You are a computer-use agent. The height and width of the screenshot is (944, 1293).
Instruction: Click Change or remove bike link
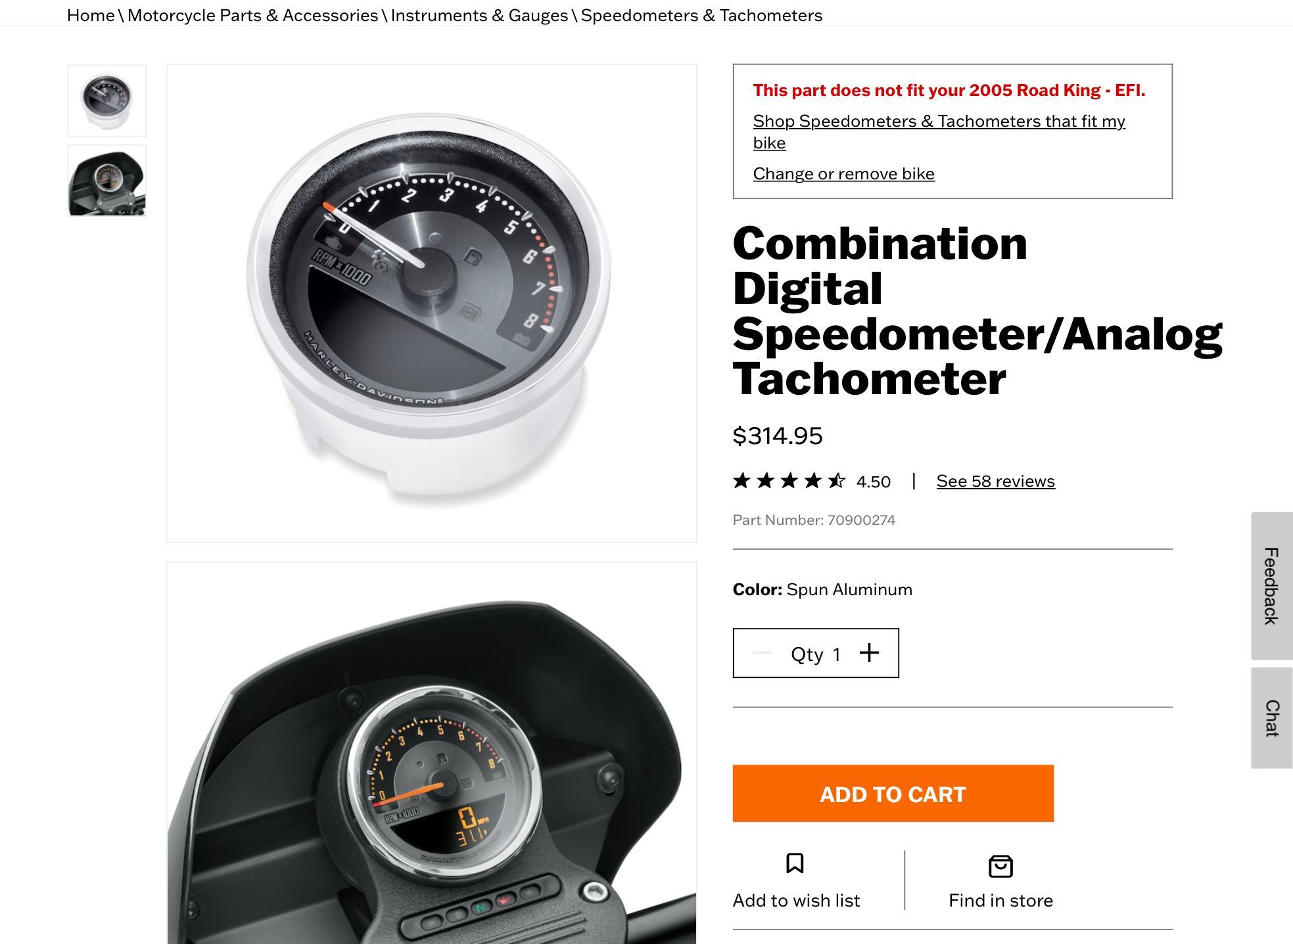843,173
